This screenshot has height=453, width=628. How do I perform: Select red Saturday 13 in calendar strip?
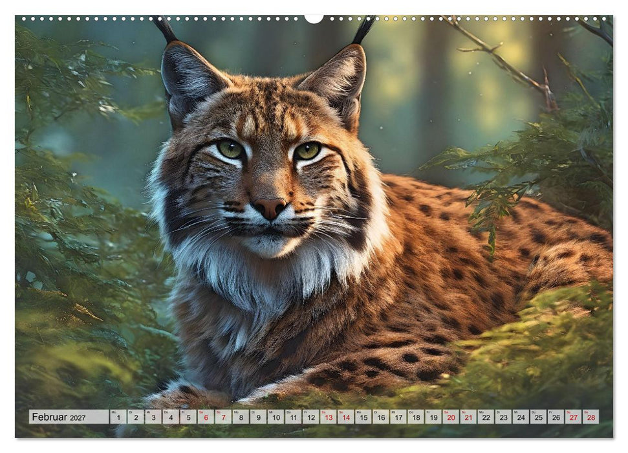click(329, 417)
